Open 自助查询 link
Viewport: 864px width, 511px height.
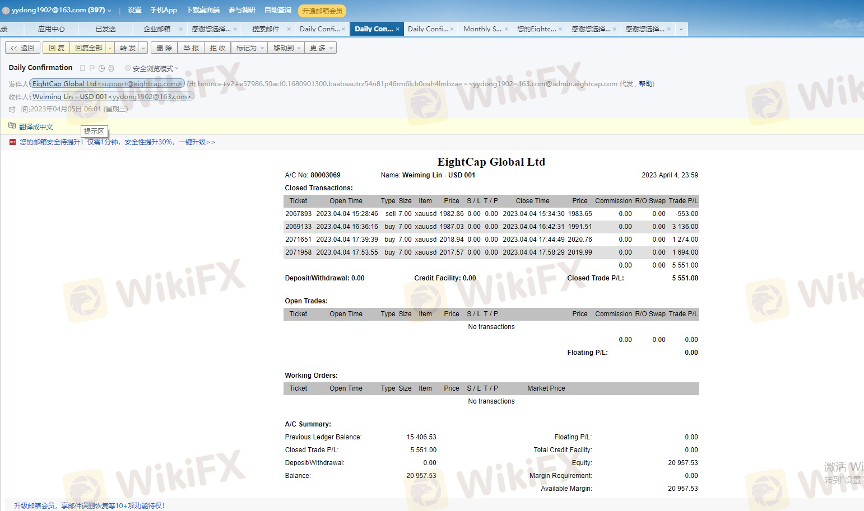[278, 10]
